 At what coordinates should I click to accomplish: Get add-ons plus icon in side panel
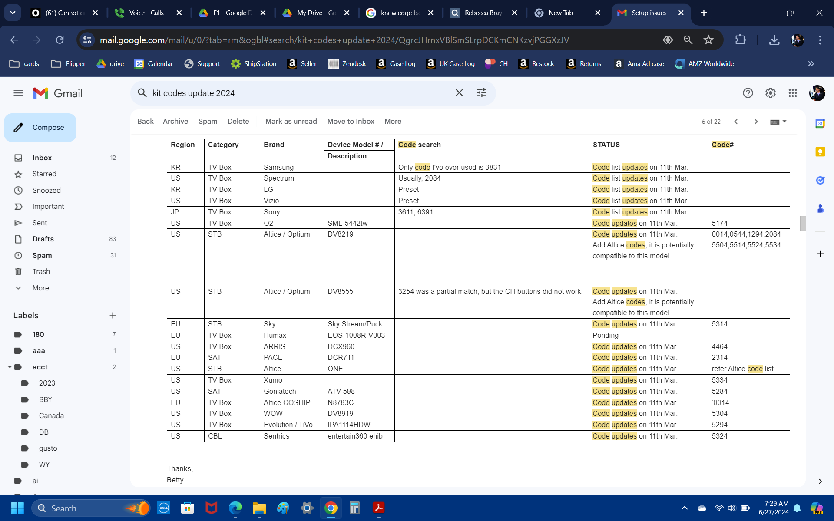point(820,254)
